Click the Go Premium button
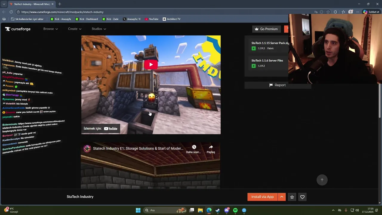The width and height of the screenshot is (382, 215). (x=266, y=29)
